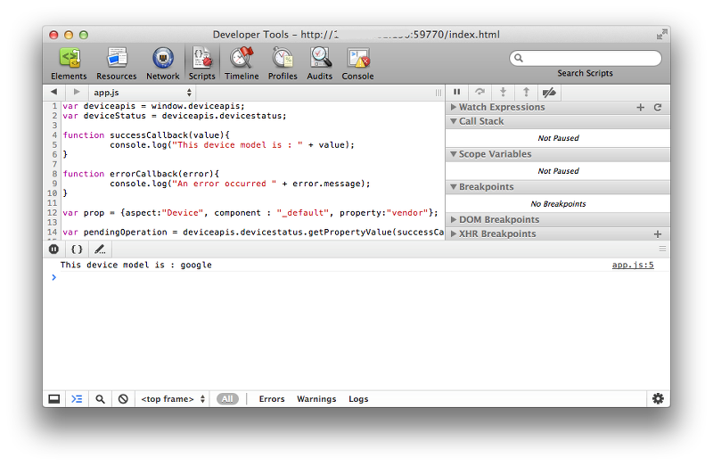The image size is (713, 466).
Task: Clear the console log
Action: pyautogui.click(x=123, y=399)
